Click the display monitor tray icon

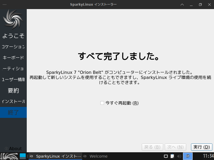[166, 156]
